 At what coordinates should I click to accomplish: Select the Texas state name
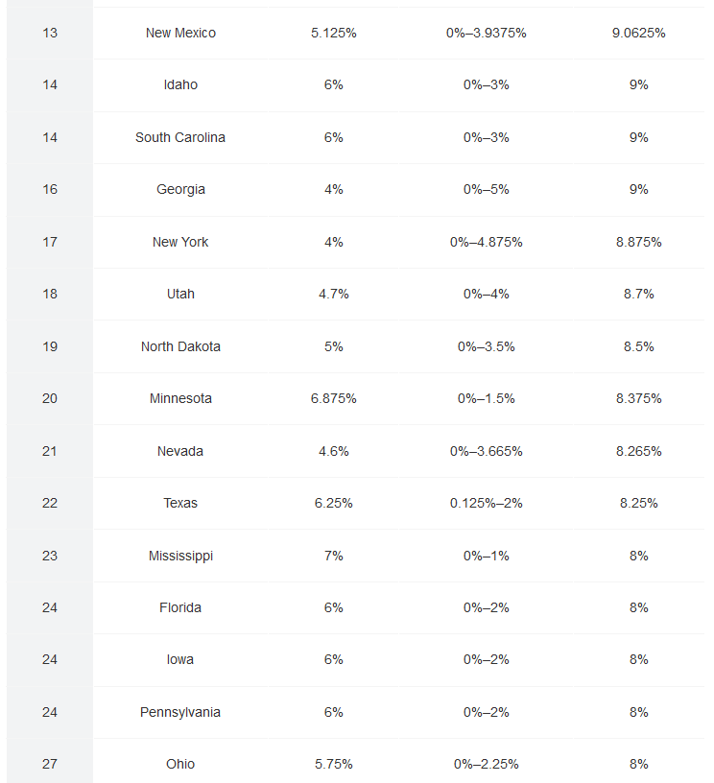tap(180, 503)
